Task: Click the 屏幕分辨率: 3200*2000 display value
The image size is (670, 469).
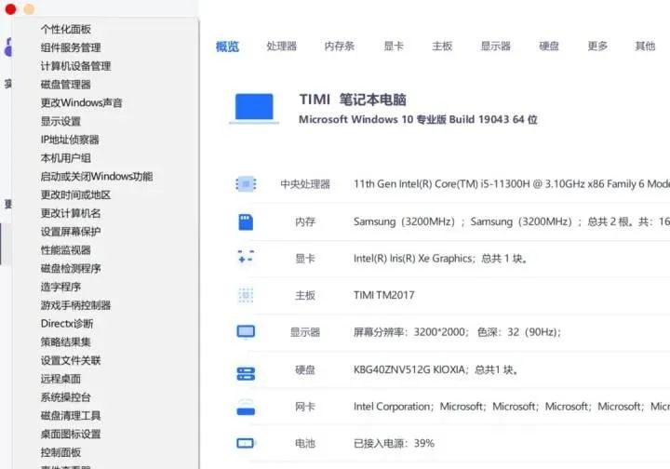Action: [457, 332]
